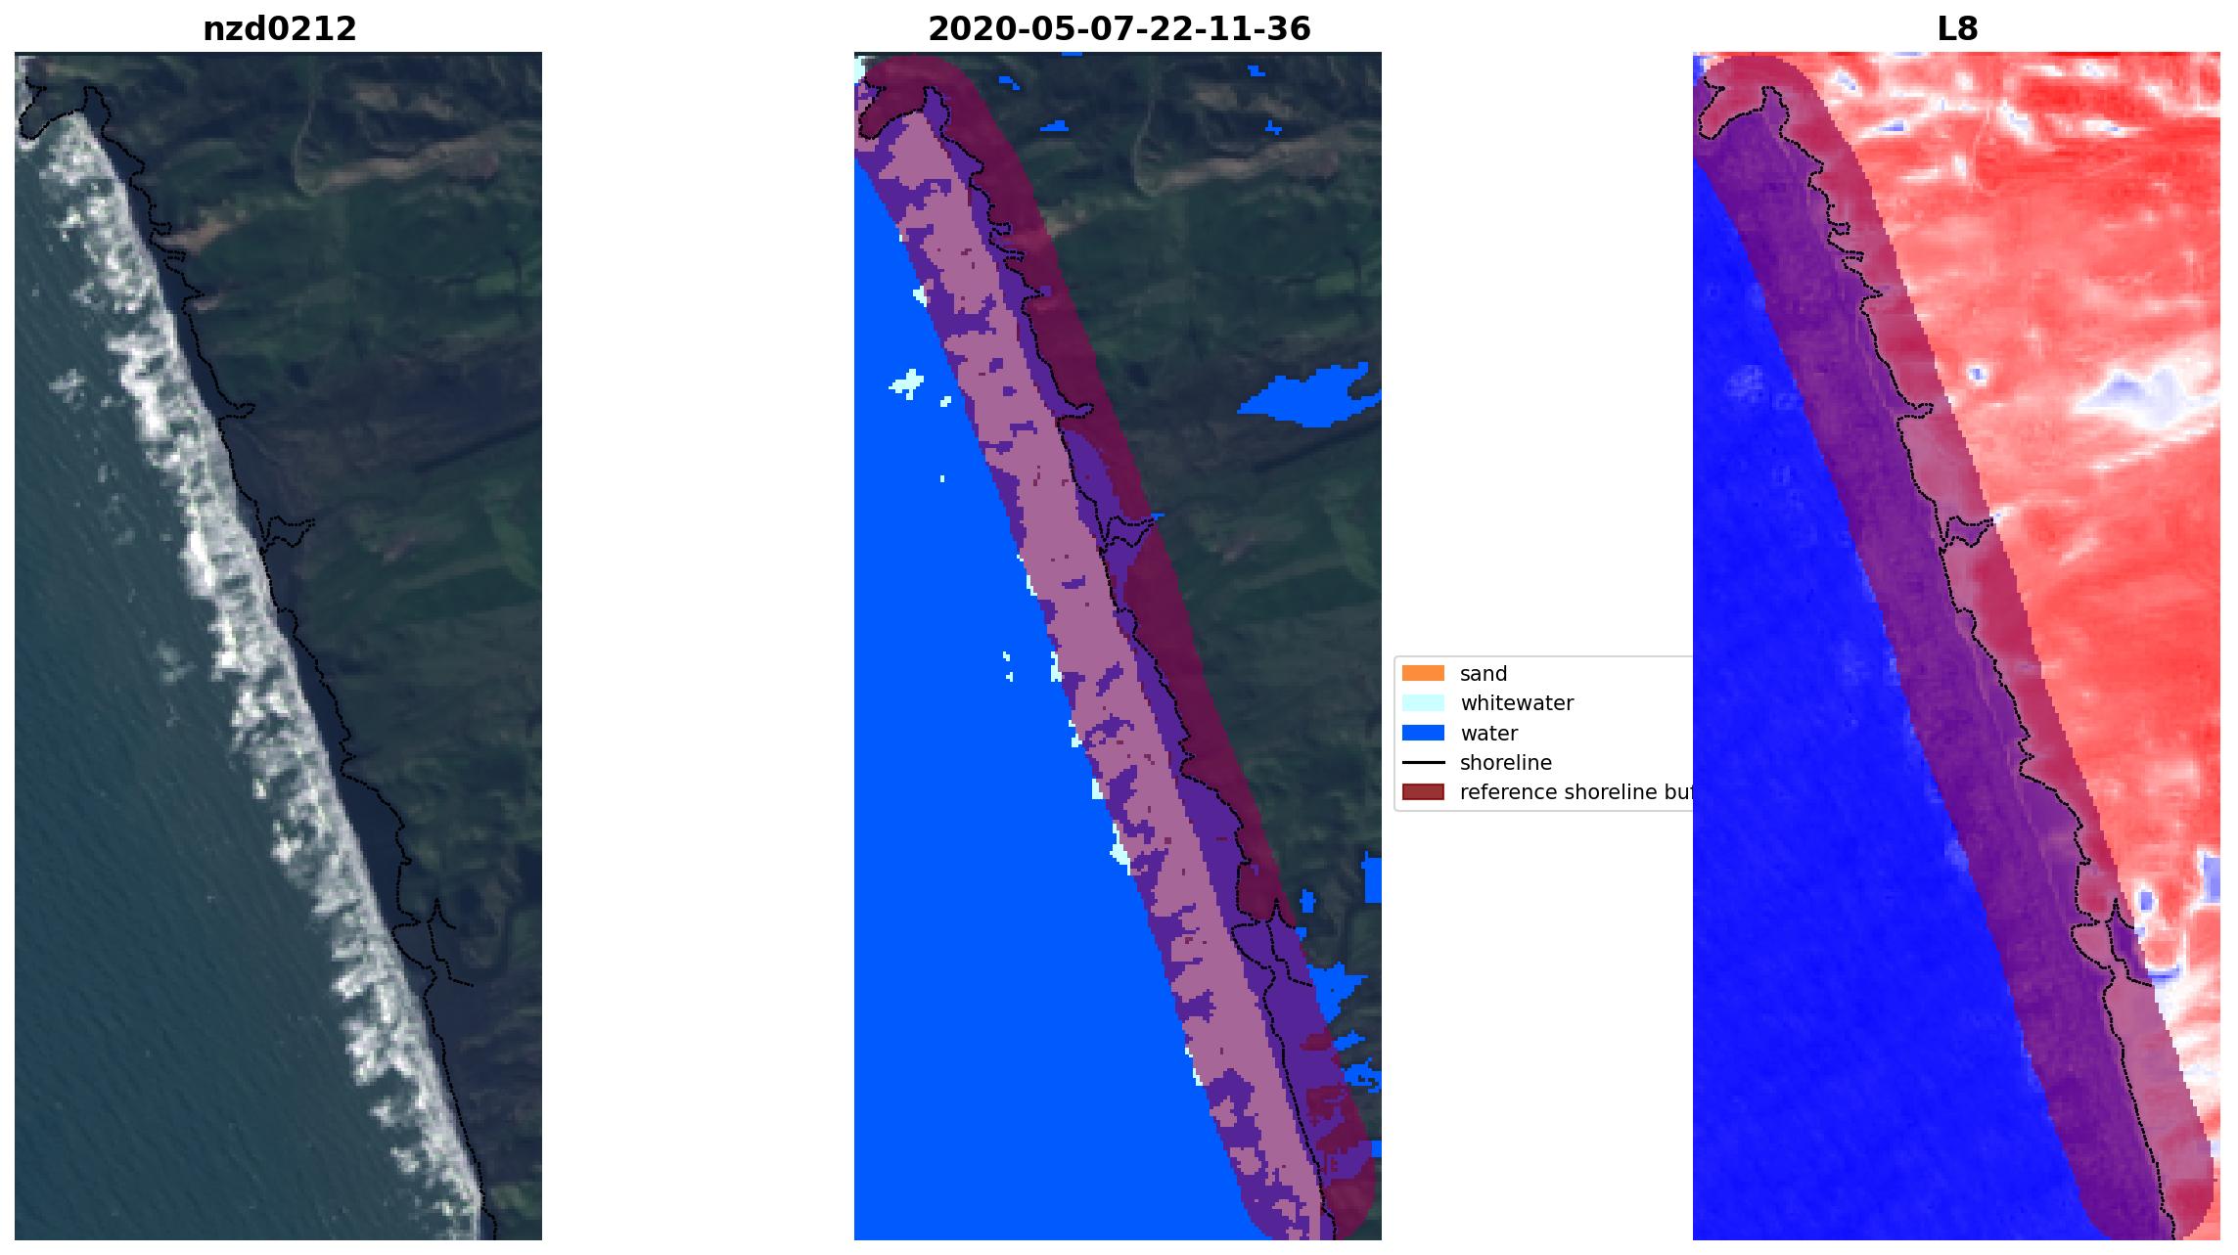Viewport: 2238px width, 1255px height.
Task: Click the 'whitewater' legend label
Action: (x=1516, y=702)
